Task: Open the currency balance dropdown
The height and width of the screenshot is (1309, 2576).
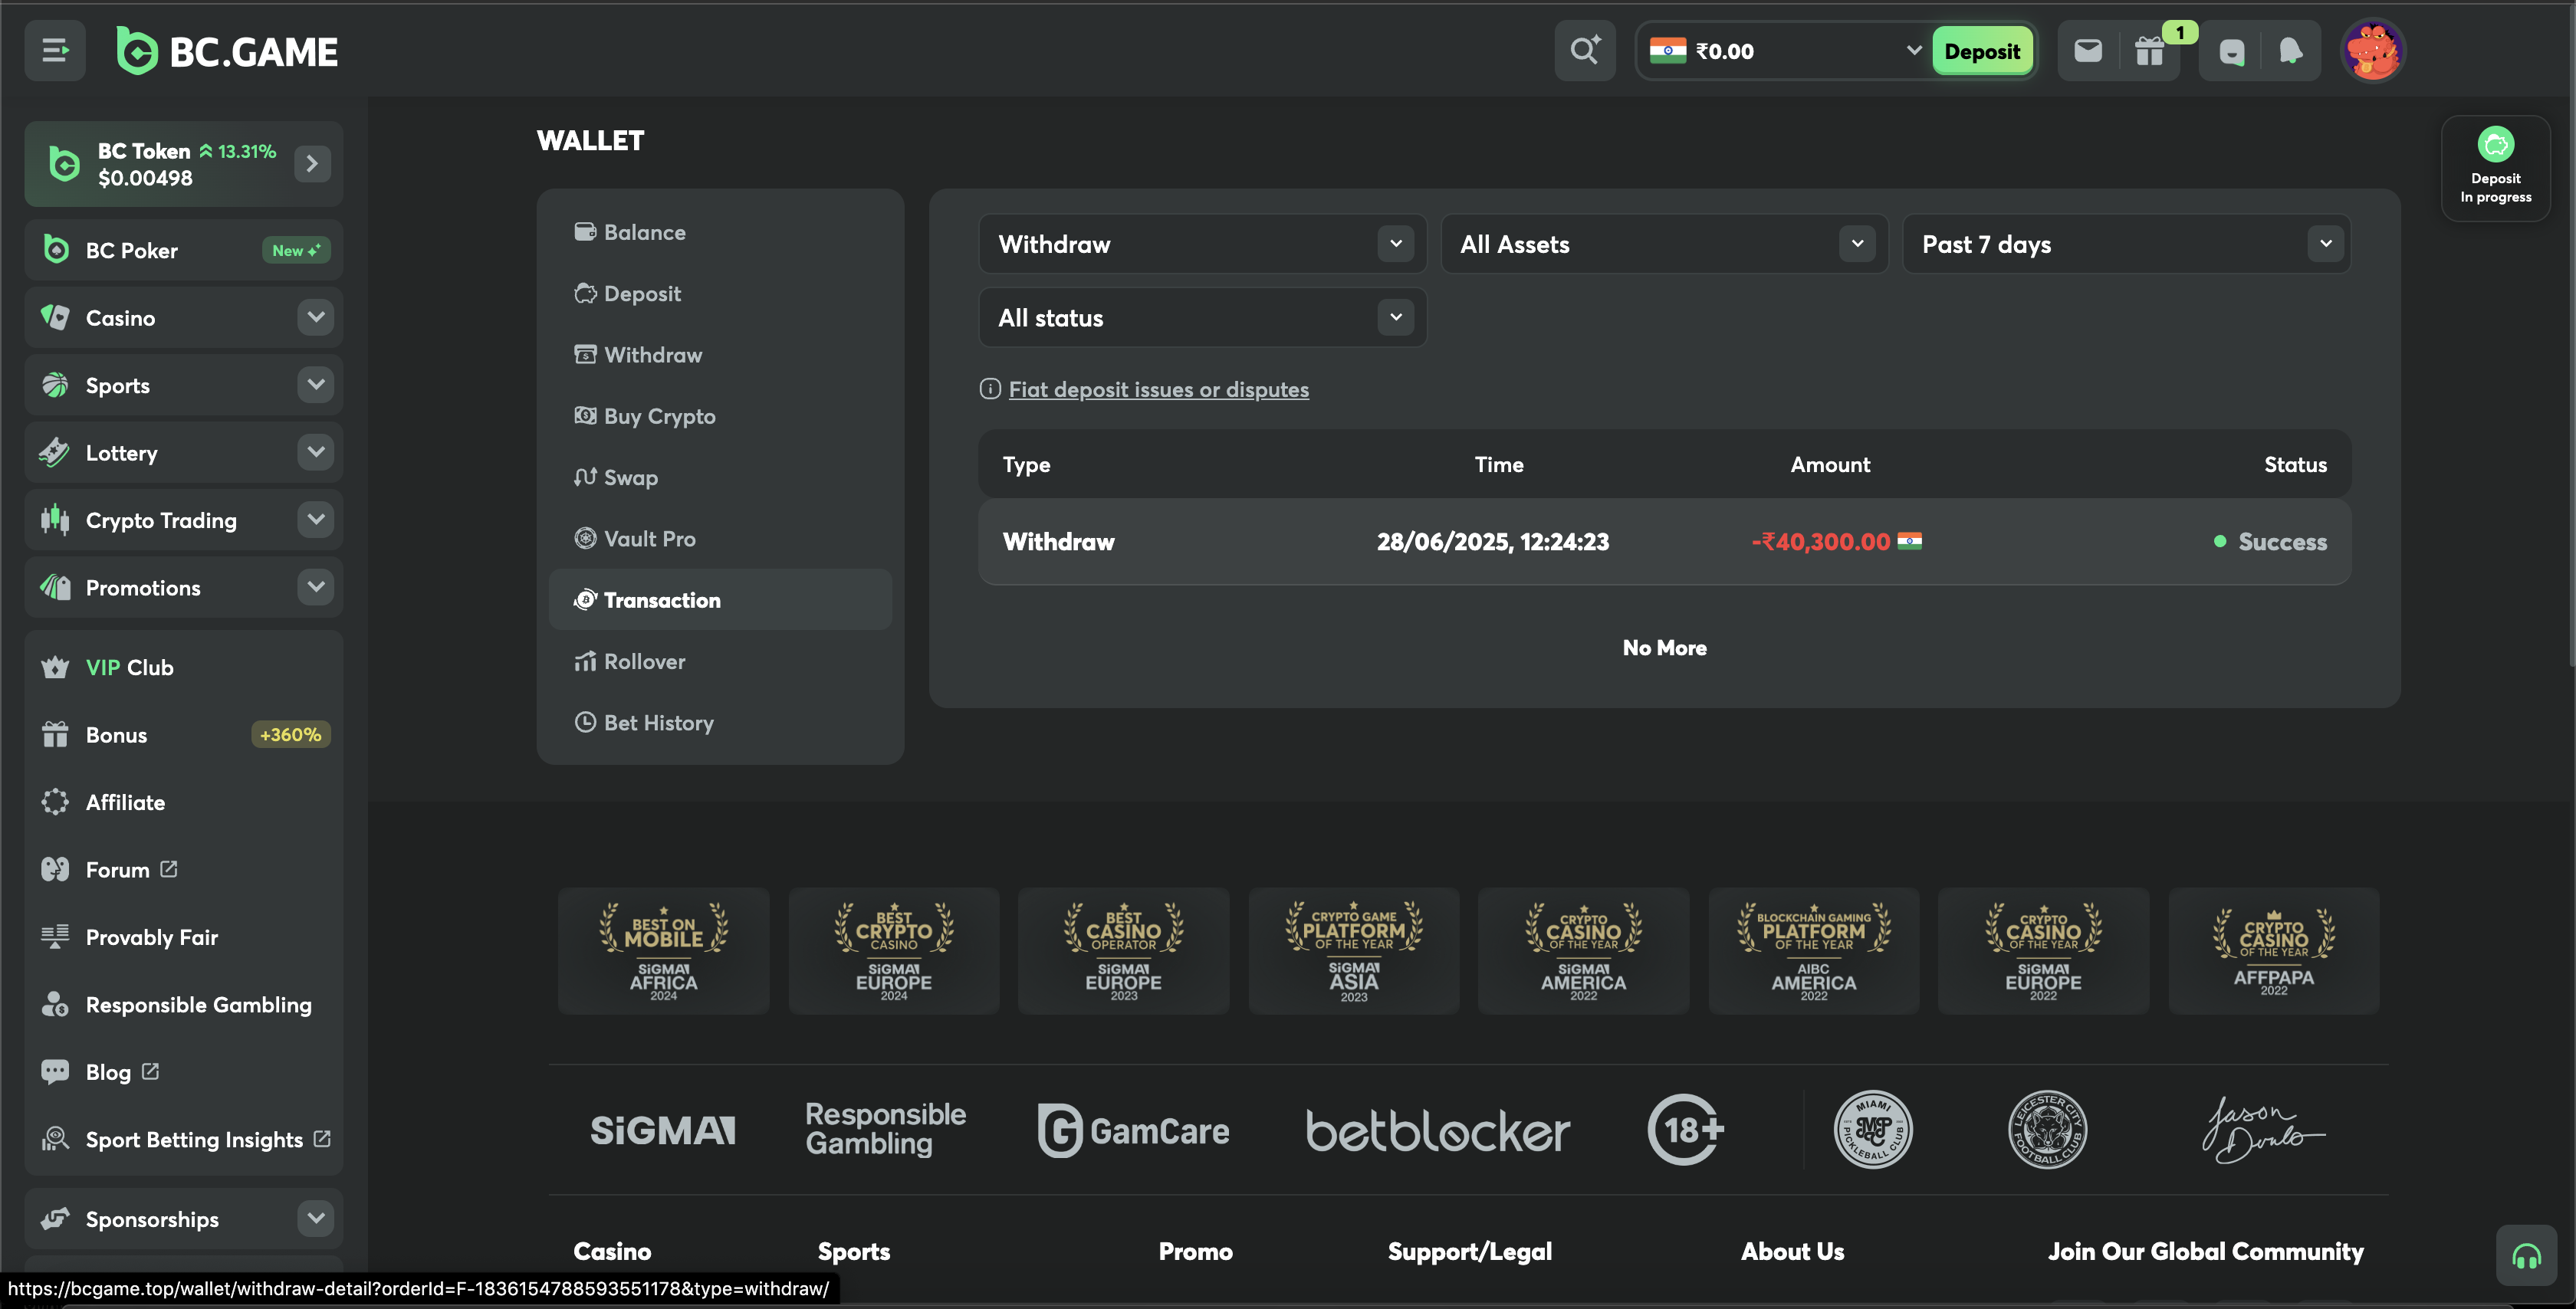Action: 1785,51
